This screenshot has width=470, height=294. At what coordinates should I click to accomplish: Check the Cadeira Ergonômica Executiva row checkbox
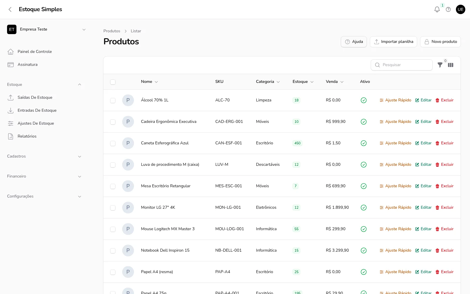tap(113, 122)
